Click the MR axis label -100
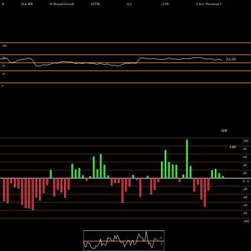 [246, 221]
